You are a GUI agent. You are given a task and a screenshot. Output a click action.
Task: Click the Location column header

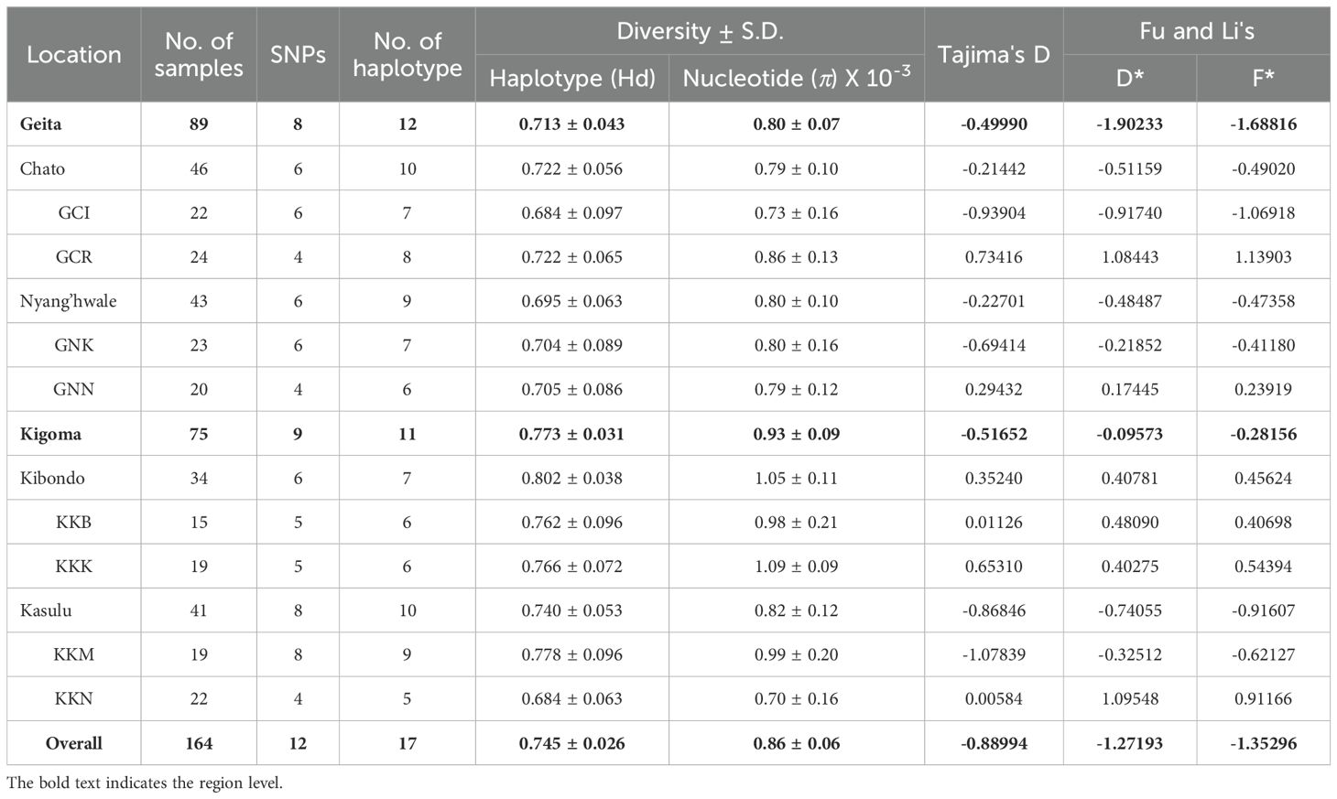[73, 55]
